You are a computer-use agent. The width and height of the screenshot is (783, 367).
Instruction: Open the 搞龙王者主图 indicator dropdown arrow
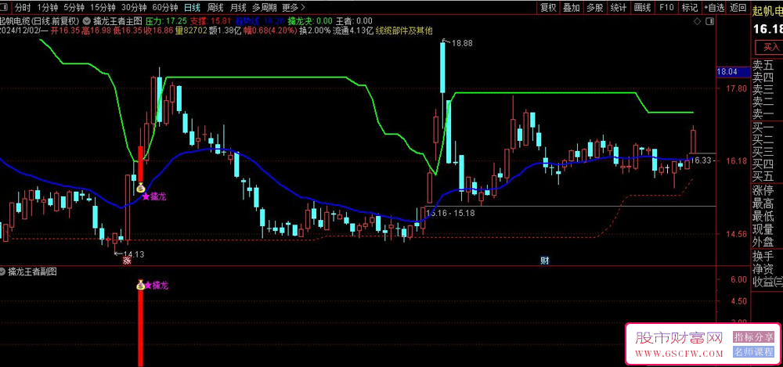(88, 21)
